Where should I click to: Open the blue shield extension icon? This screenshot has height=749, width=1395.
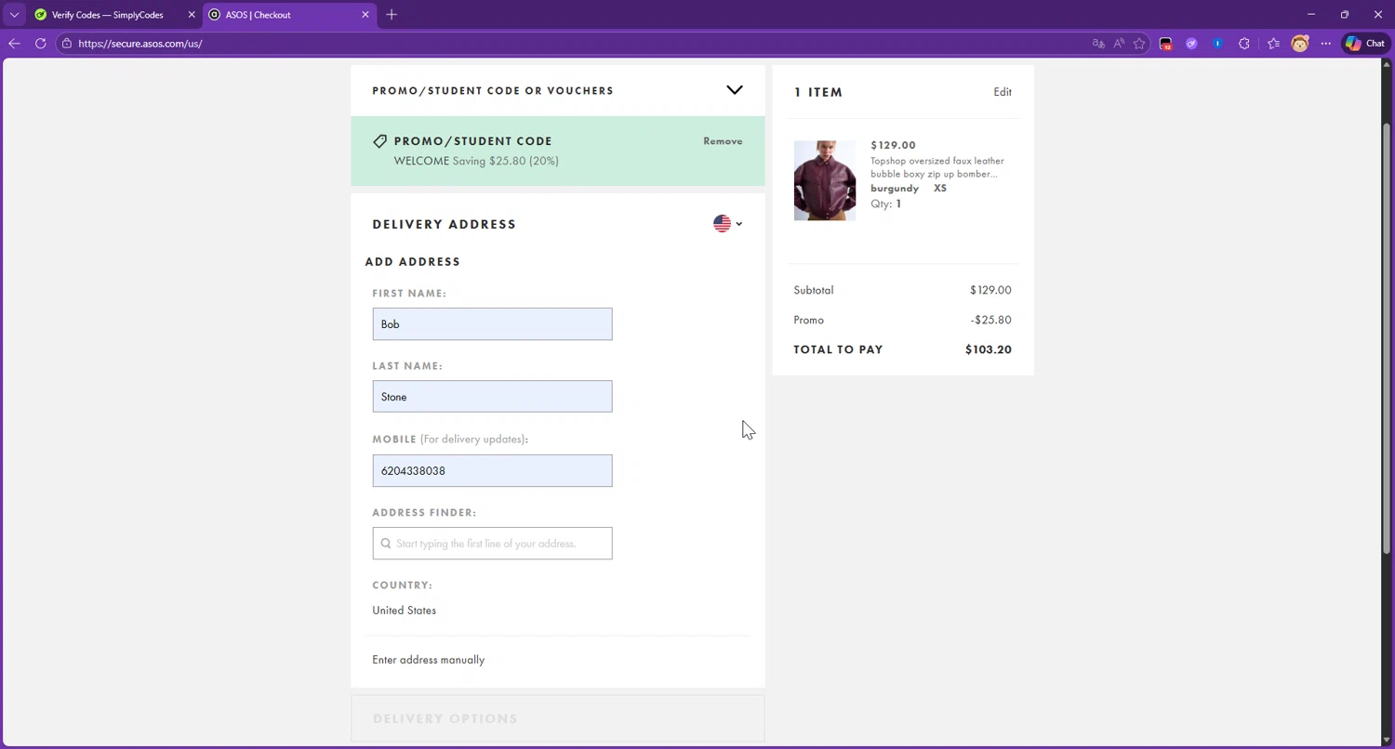[x=1217, y=44]
